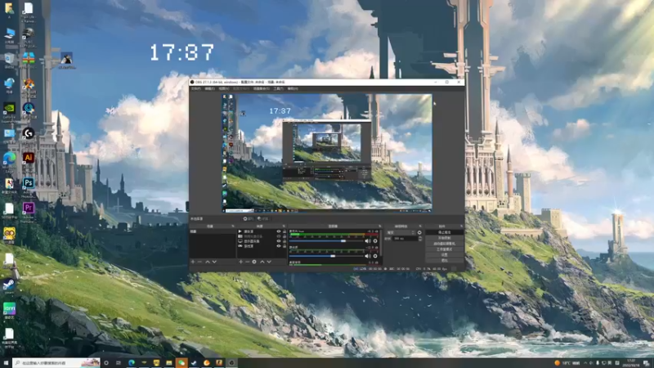
Task: Open Steam desktop icon
Action: coord(9,285)
